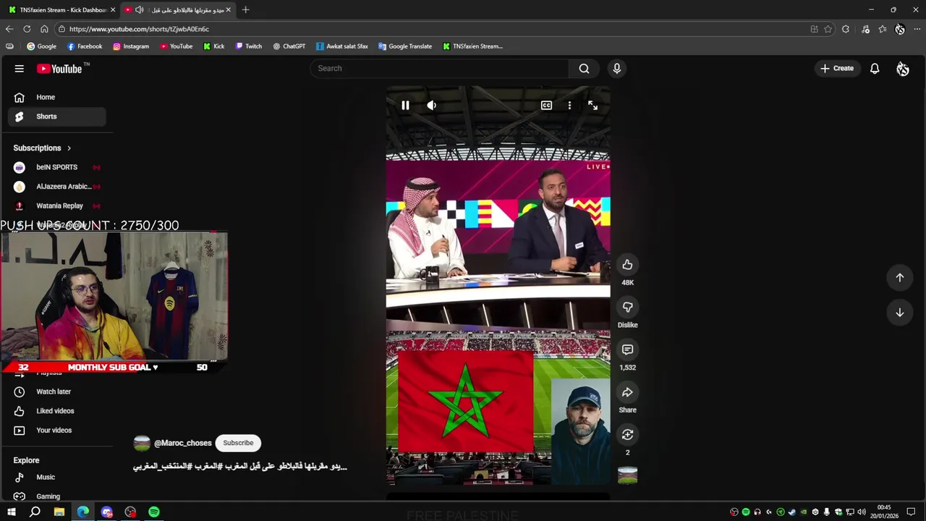The image size is (926, 521).
Task: Open the @Maroc_choses channel link
Action: pos(183,443)
